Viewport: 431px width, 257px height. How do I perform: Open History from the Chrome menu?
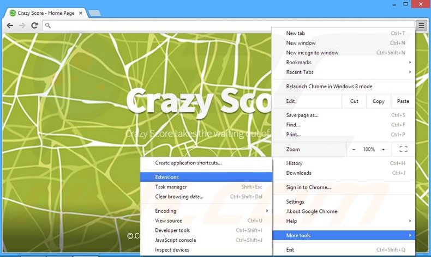[343, 163]
